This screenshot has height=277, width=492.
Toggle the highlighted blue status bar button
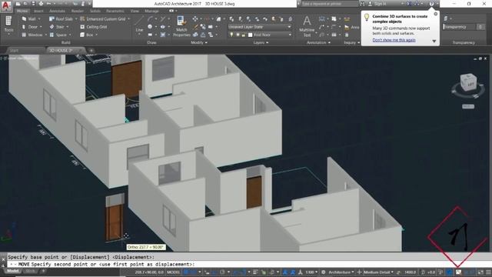coord(450,272)
